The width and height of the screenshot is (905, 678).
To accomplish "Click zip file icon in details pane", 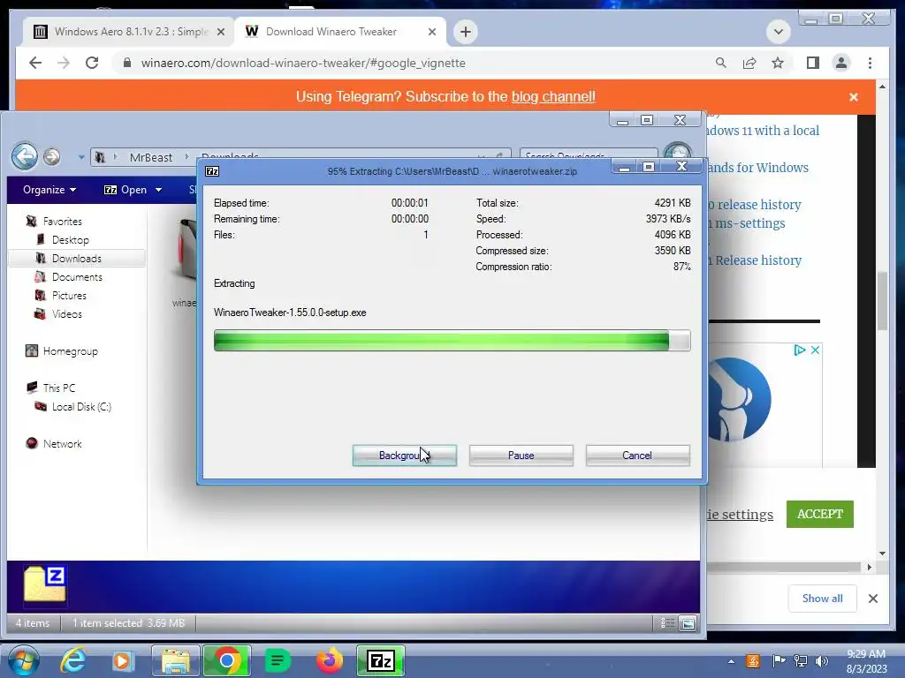I will [45, 584].
